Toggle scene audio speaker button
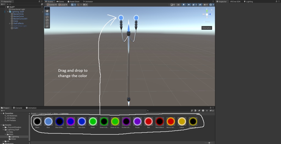The image size is (281, 144). (189, 5)
